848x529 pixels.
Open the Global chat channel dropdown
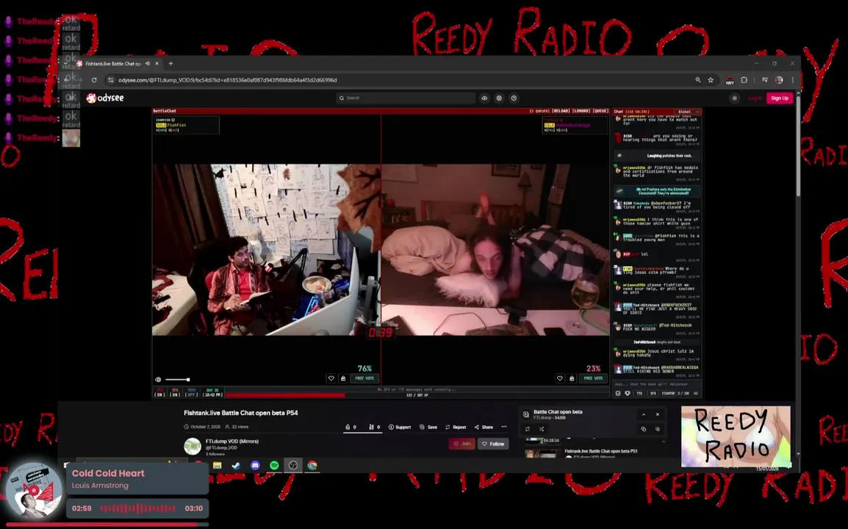click(x=688, y=112)
